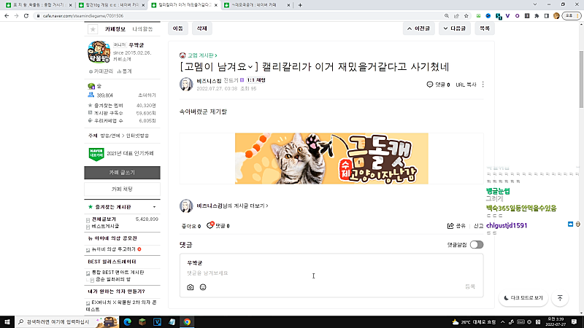Open the zoom magnifier in address bar

point(447,16)
